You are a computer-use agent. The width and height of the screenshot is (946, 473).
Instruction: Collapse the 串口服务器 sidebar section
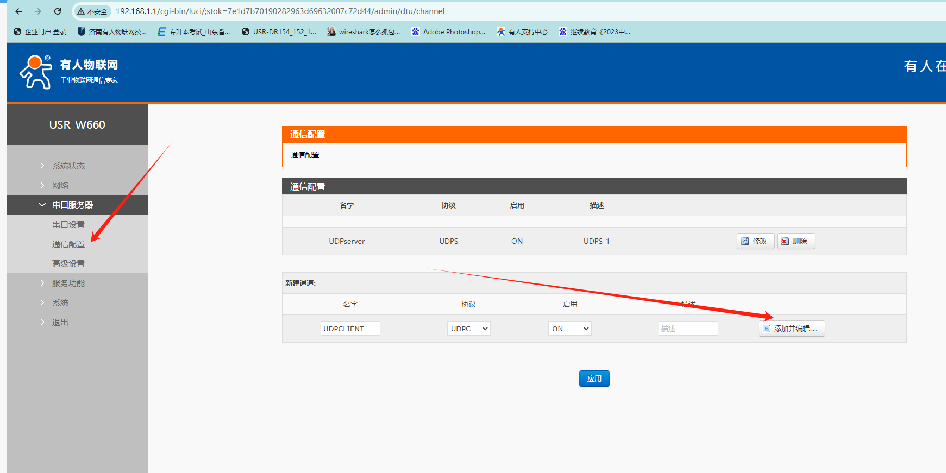[x=72, y=205]
